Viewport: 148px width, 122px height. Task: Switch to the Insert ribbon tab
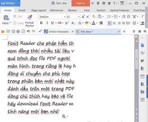pyautogui.click(x=22, y=10)
